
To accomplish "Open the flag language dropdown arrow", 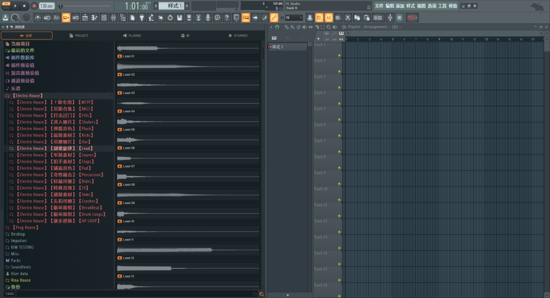I will point(416,18).
